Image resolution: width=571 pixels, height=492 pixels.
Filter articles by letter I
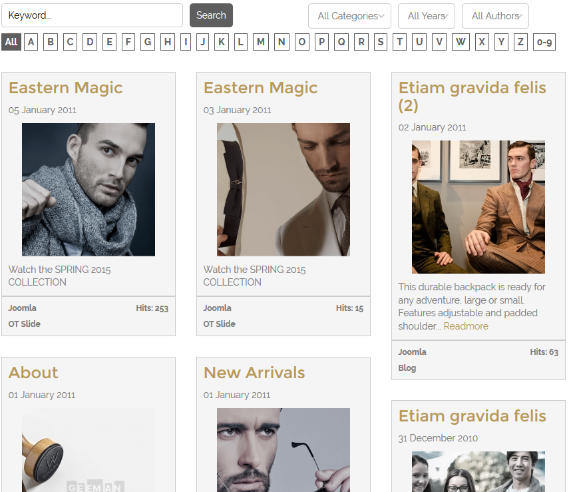tap(186, 42)
